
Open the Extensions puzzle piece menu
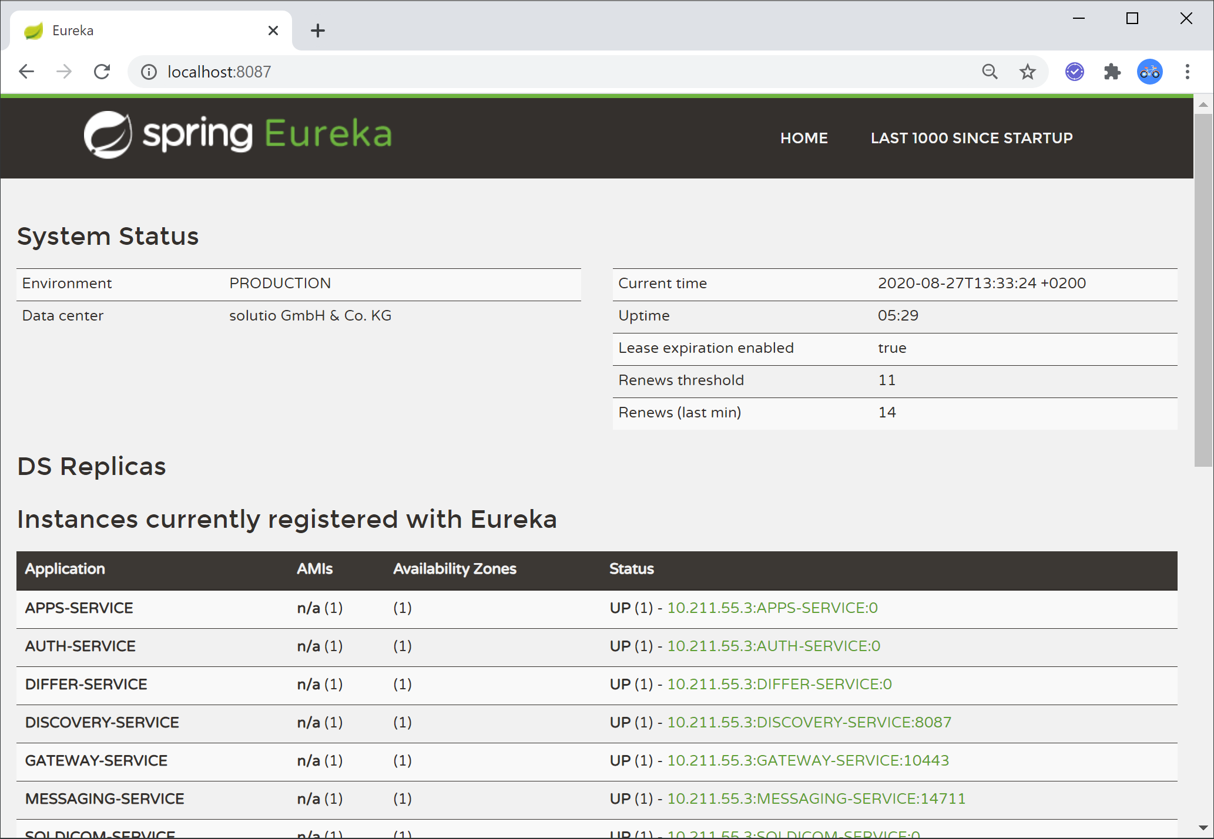[1112, 72]
